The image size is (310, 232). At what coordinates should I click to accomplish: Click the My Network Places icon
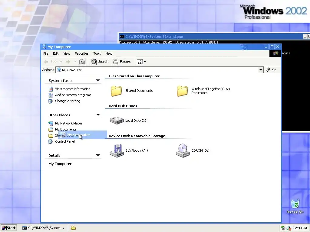click(51, 124)
